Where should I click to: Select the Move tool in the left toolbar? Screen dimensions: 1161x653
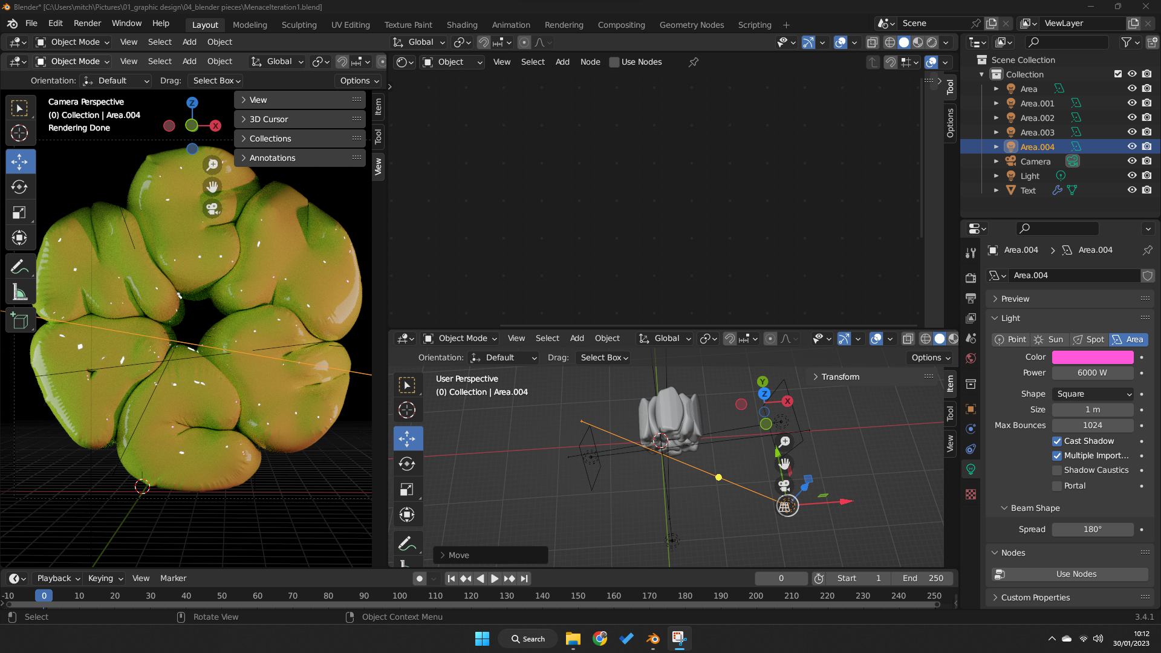click(x=20, y=161)
